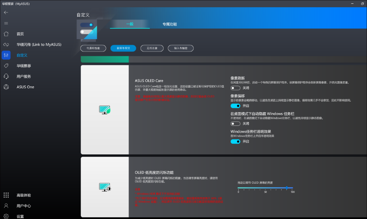Click the 0 end of OLED brightness slider
The height and width of the screenshot is (219, 367).
point(238,192)
